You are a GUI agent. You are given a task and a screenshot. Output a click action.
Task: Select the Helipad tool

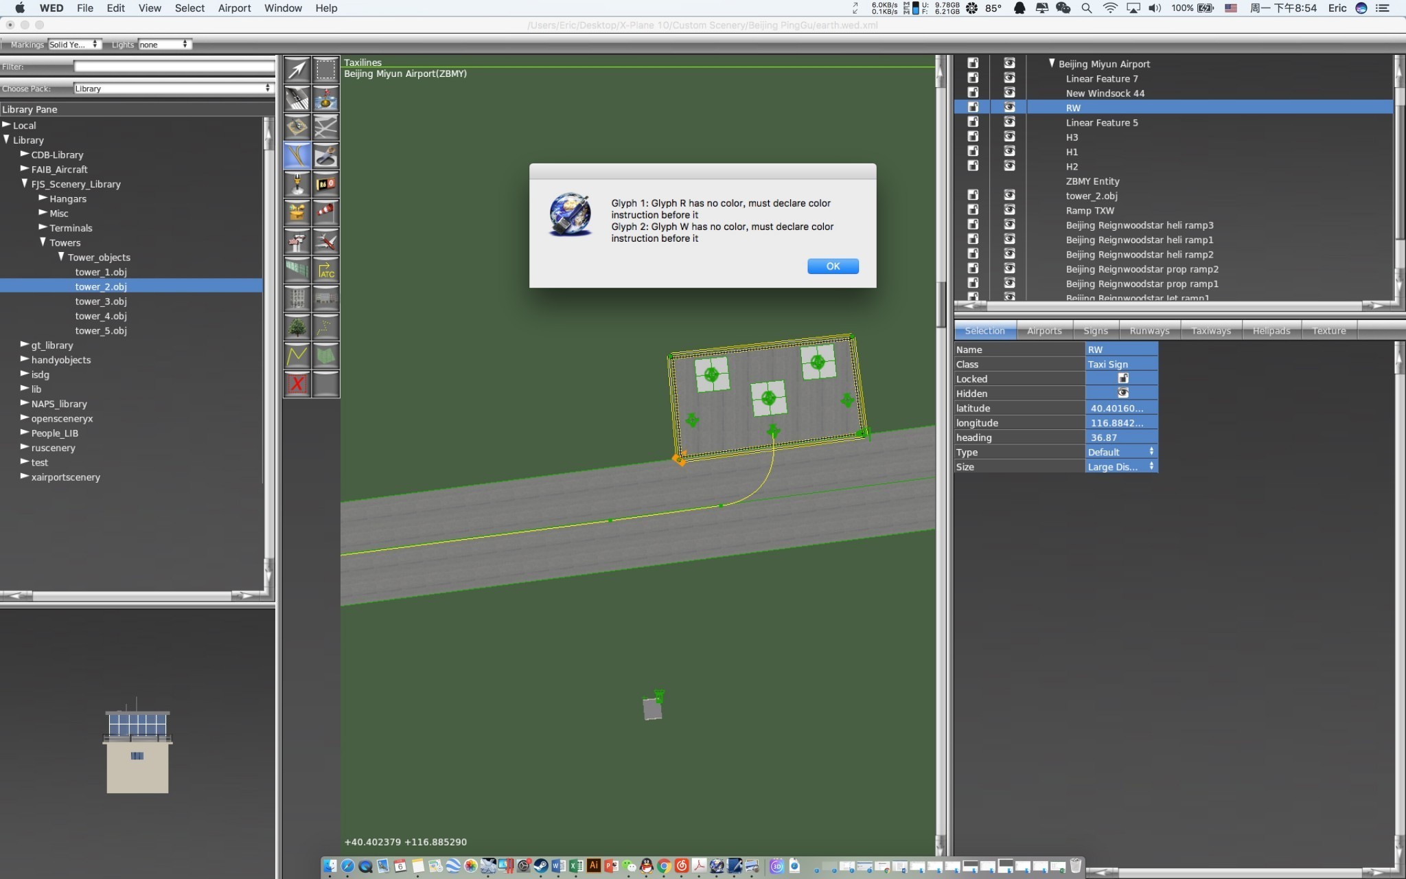tap(297, 127)
